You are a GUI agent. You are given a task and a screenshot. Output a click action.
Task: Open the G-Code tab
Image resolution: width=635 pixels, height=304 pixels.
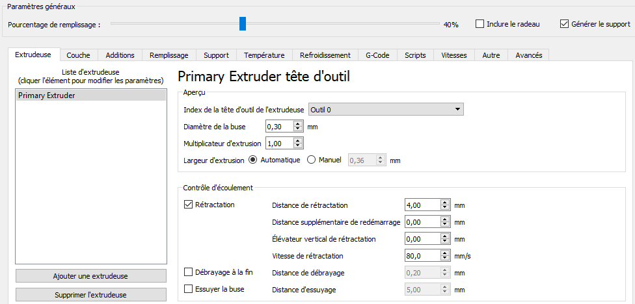[x=377, y=55]
